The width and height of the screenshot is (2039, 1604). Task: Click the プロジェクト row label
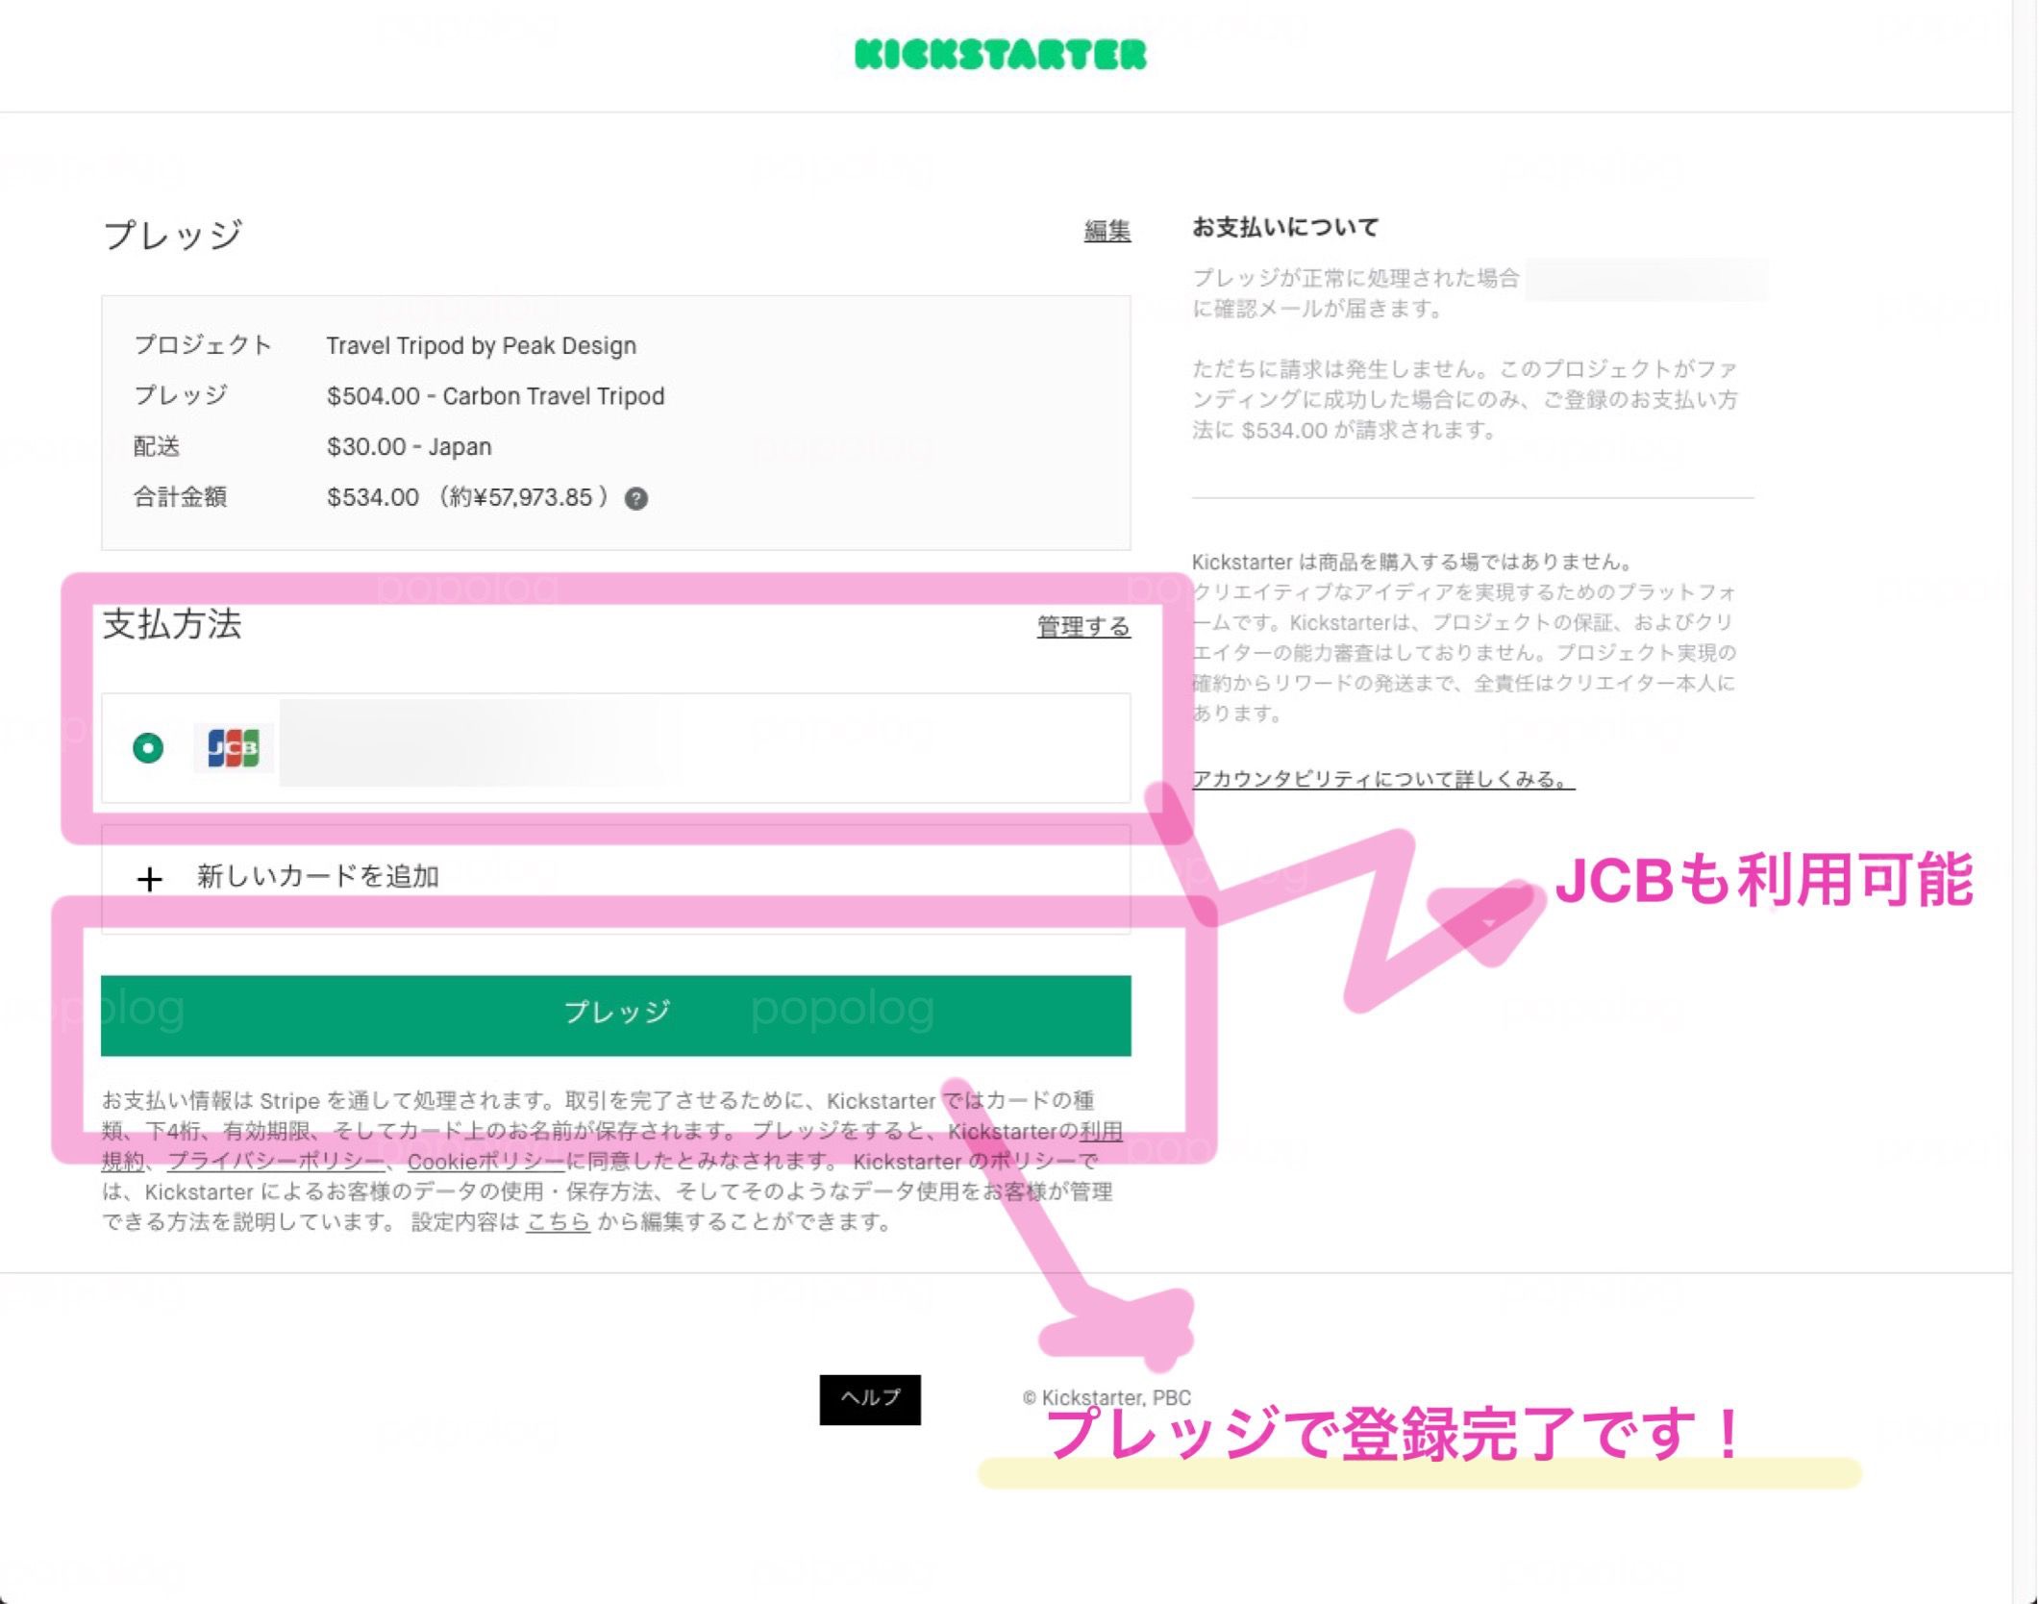coord(203,345)
